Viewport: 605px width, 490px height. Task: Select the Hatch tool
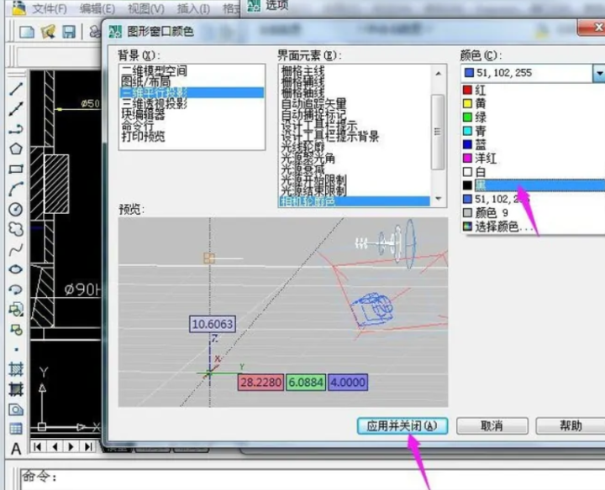tap(16, 369)
